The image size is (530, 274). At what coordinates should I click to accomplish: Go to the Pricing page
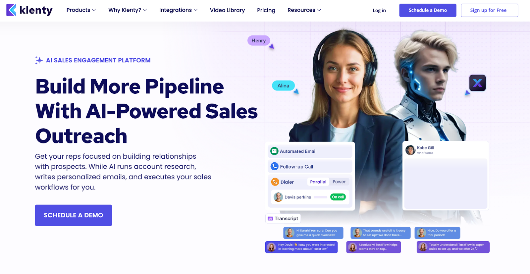(x=266, y=10)
